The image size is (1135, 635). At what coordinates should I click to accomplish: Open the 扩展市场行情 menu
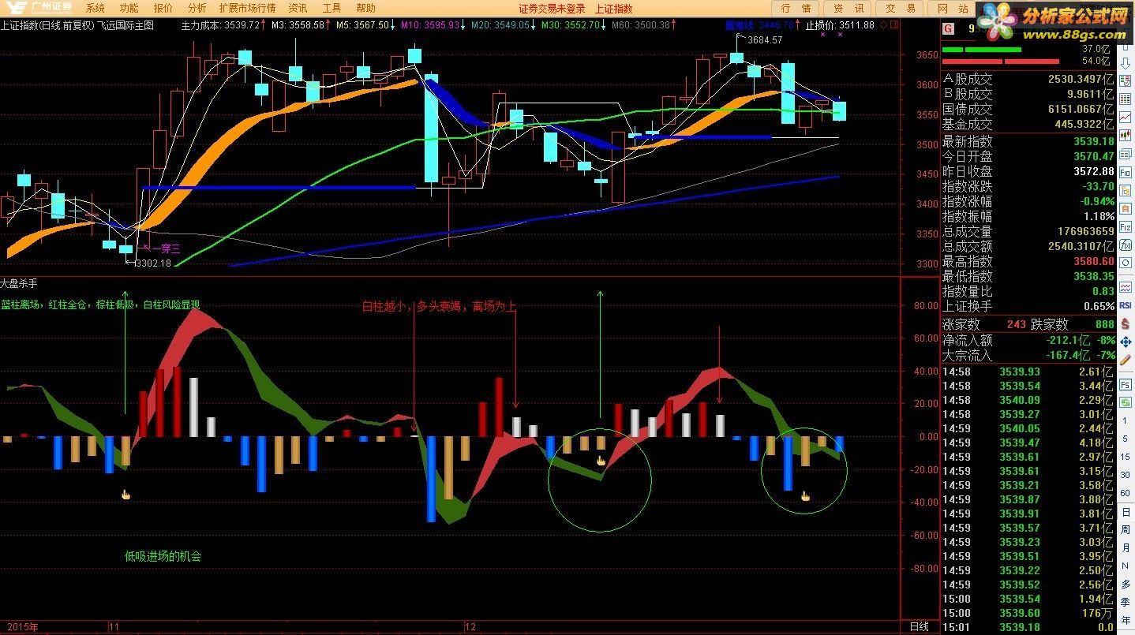tap(248, 8)
